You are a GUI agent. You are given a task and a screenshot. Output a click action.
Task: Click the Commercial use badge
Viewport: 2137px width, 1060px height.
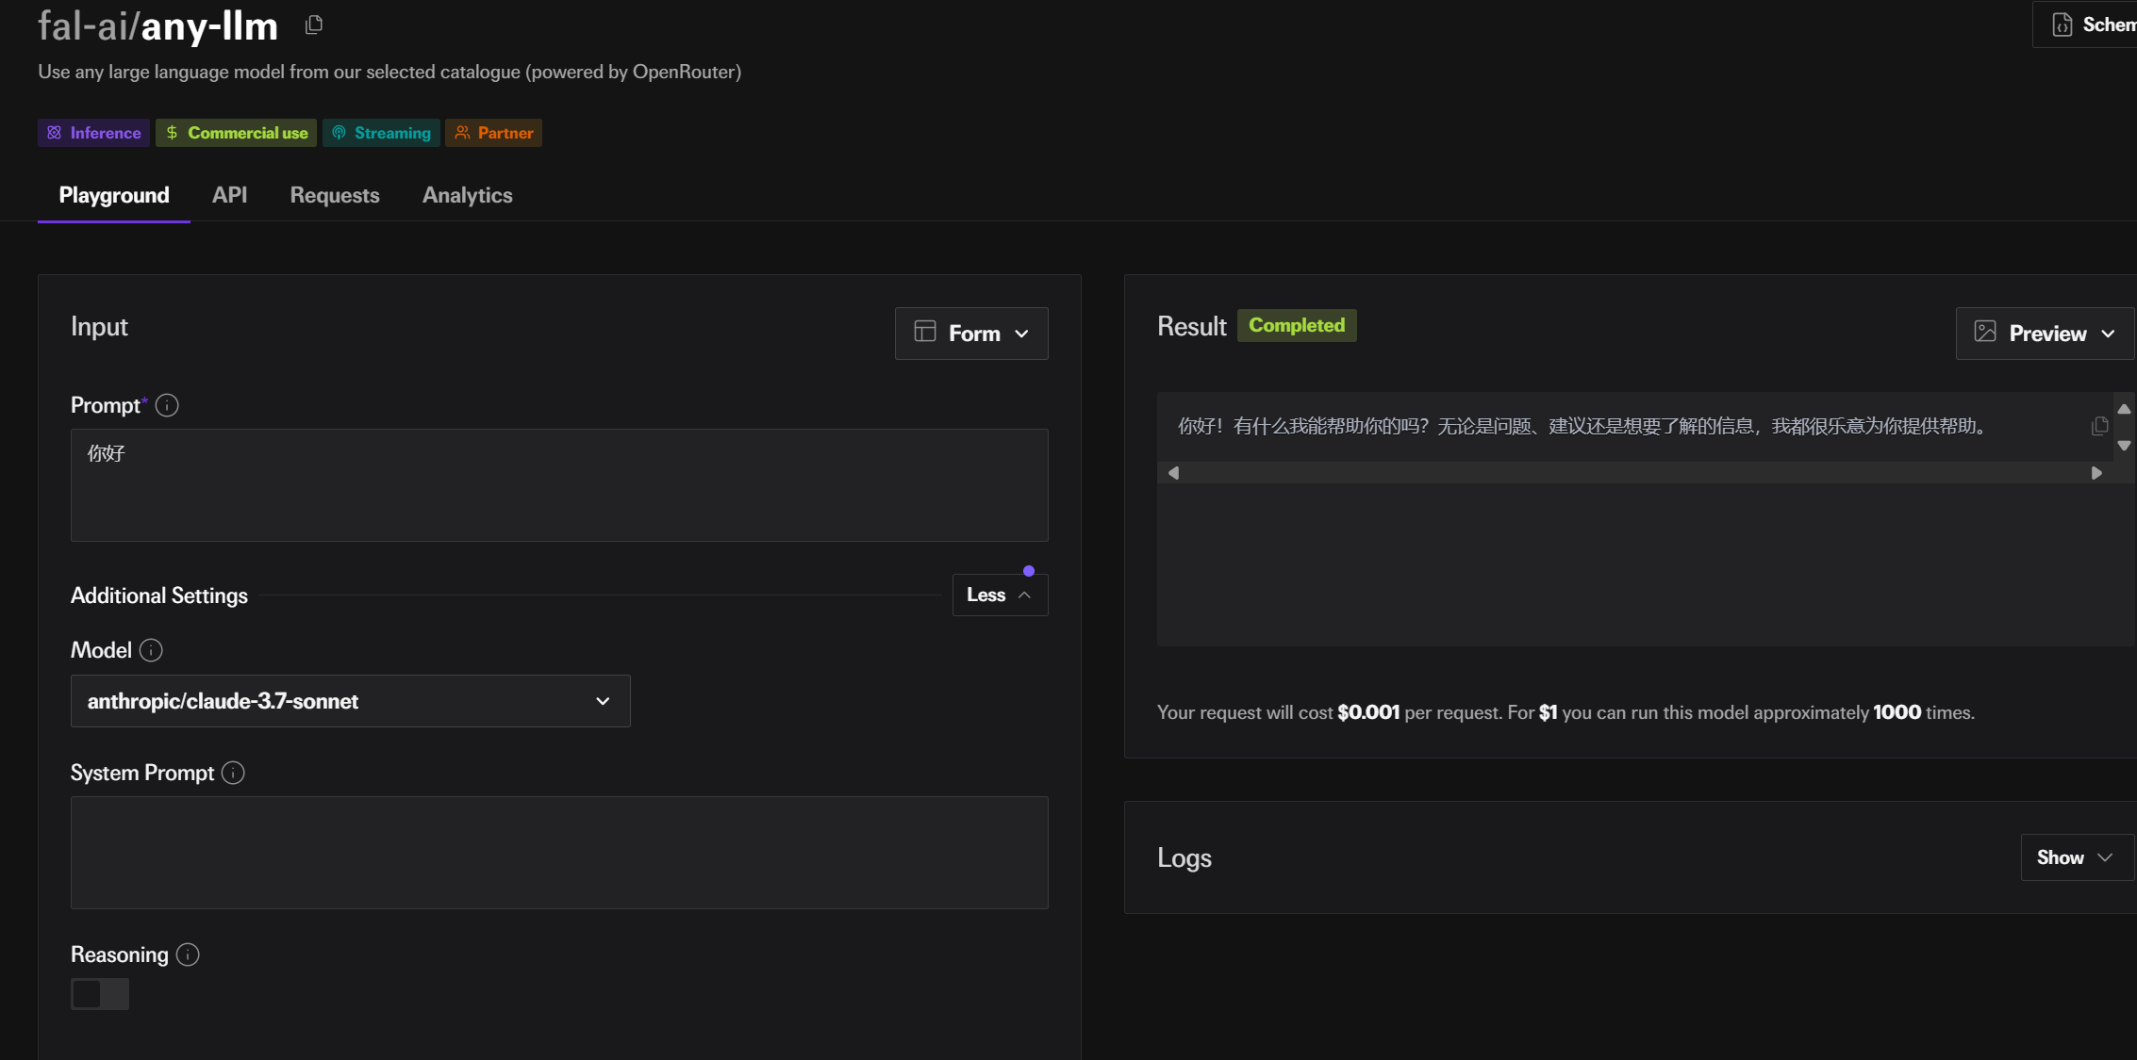pyautogui.click(x=236, y=133)
